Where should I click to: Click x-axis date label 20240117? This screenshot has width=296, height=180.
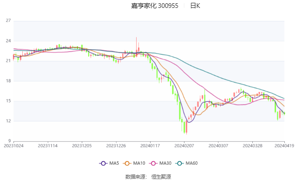click(150, 146)
